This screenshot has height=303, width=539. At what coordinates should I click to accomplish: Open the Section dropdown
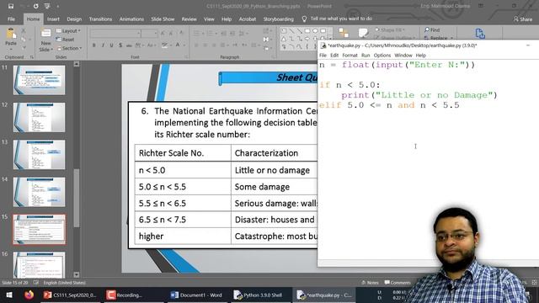(x=69, y=49)
